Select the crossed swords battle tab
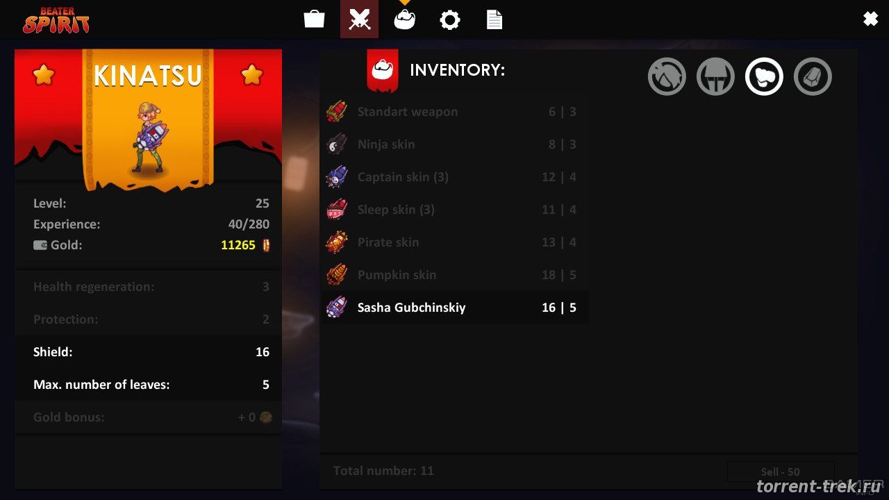889x500 pixels. coord(359,19)
